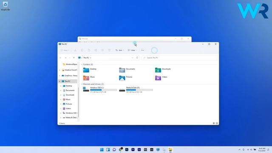Viewport: 272px width, 153px height.
Task: Collapse the Folders (6) group
Action: click(82, 64)
